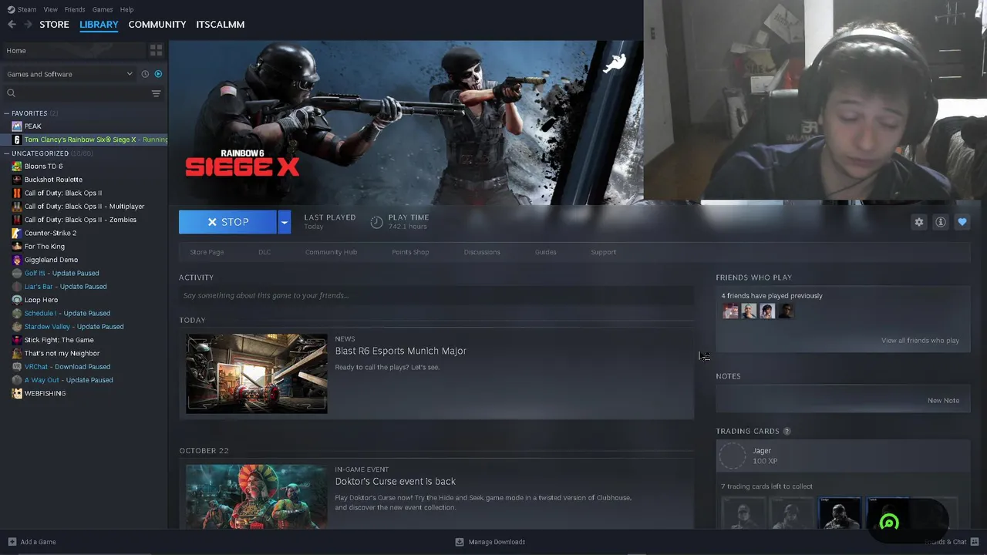Click the Steam logo menu
This screenshot has width=987, height=555.
coord(22,9)
